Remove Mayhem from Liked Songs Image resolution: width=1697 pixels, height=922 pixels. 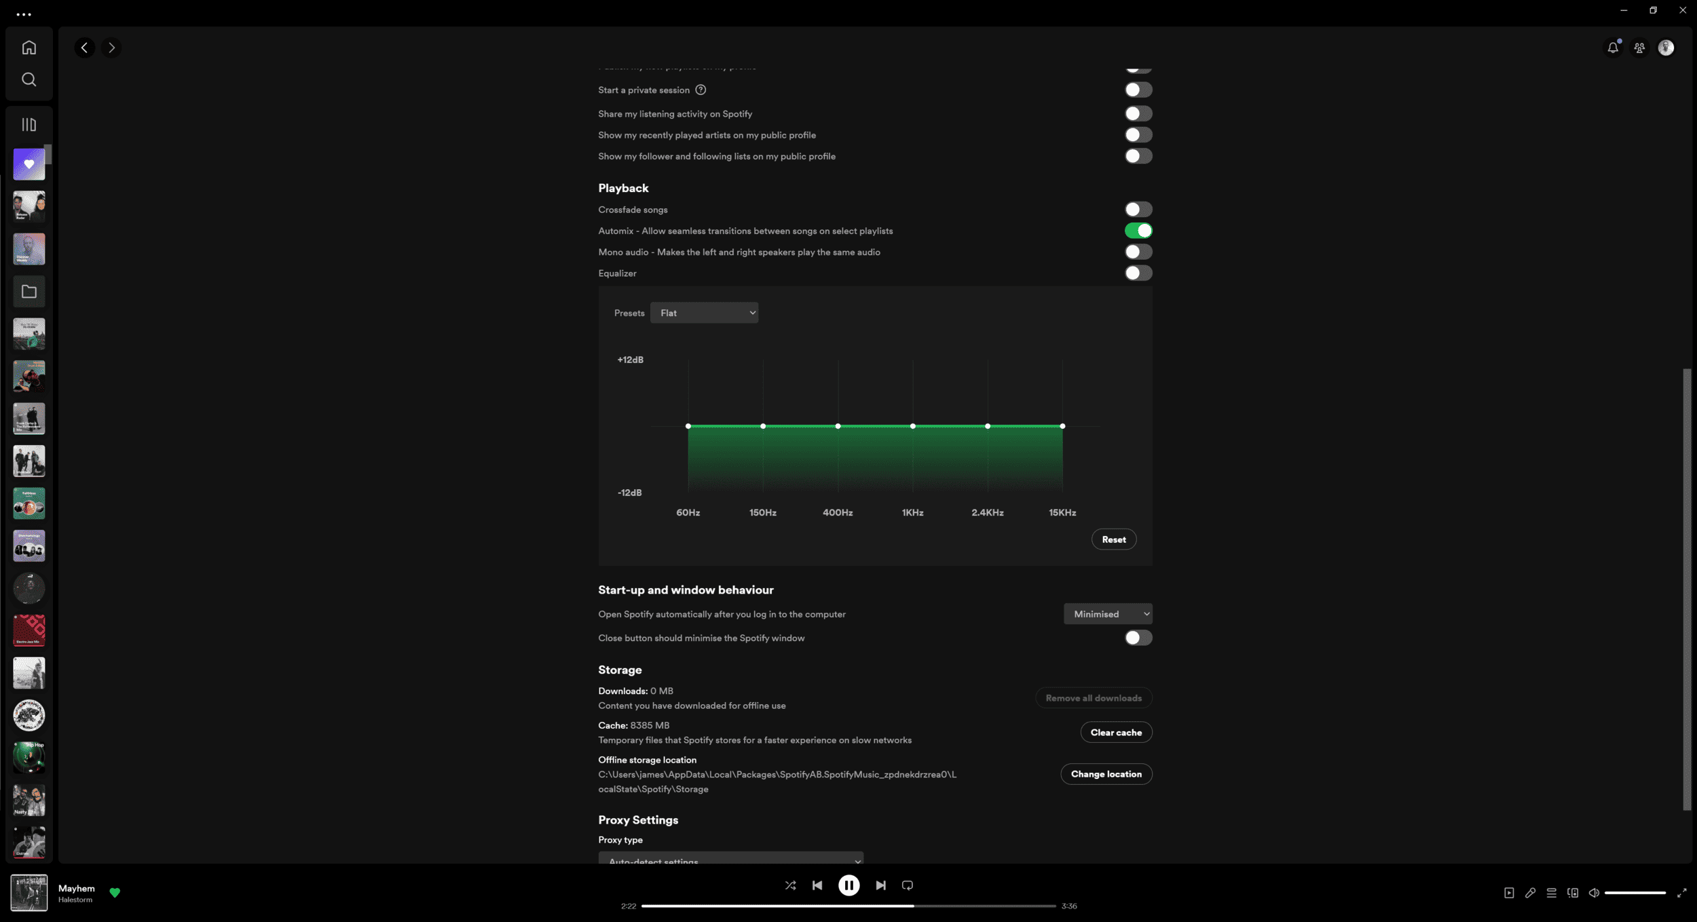click(x=115, y=893)
